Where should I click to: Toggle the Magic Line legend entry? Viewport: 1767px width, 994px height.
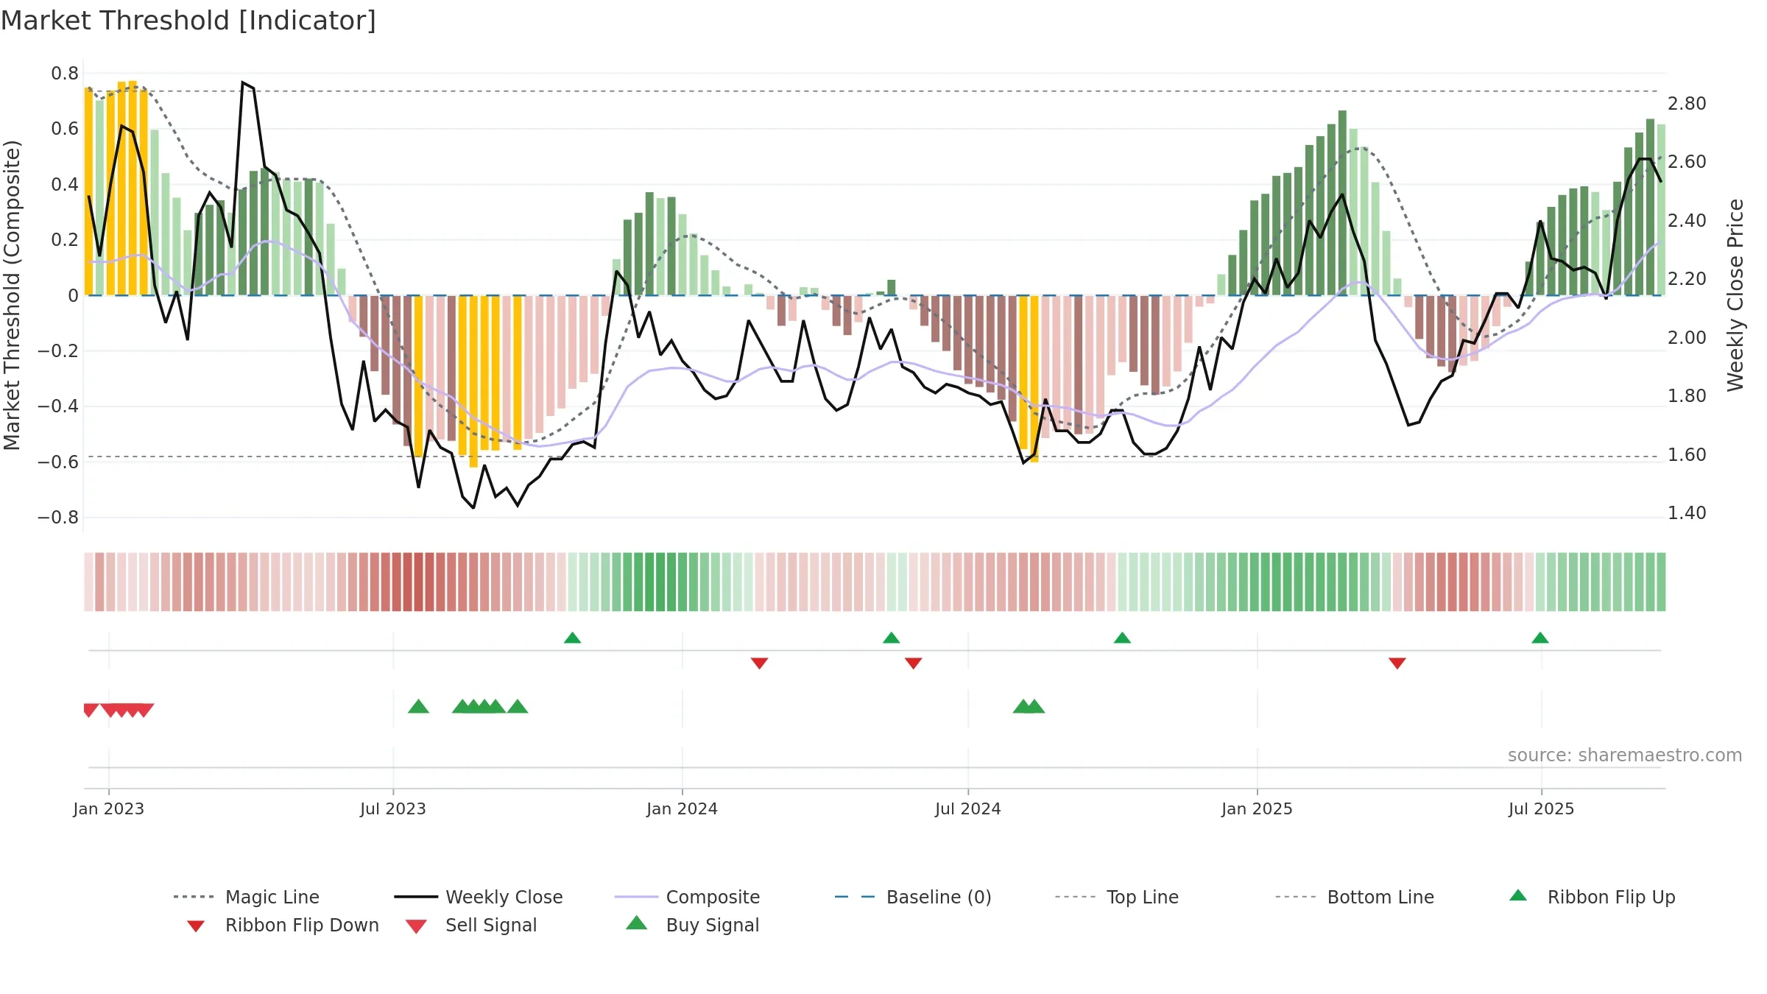[247, 897]
